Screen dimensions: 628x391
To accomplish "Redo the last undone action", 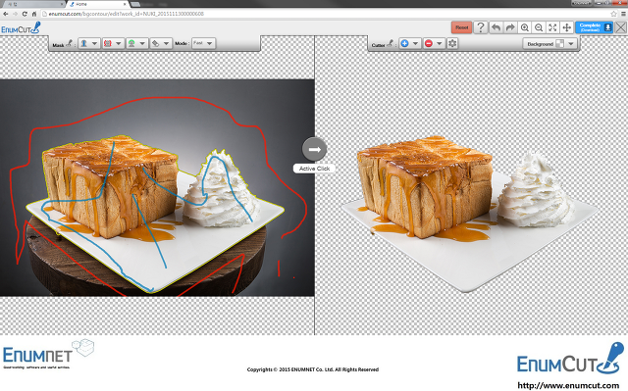I will [510, 27].
